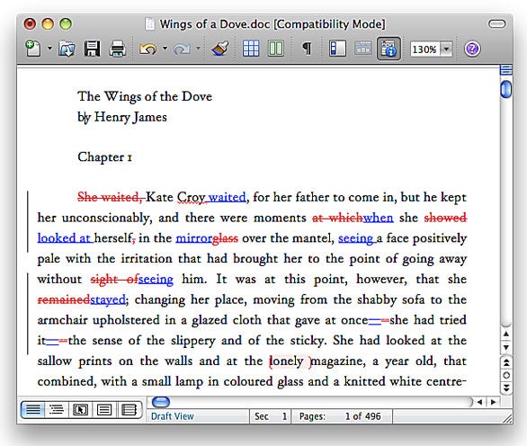The width and height of the screenshot is (527, 446).
Task: Click the Open file icon
Action: point(67,49)
